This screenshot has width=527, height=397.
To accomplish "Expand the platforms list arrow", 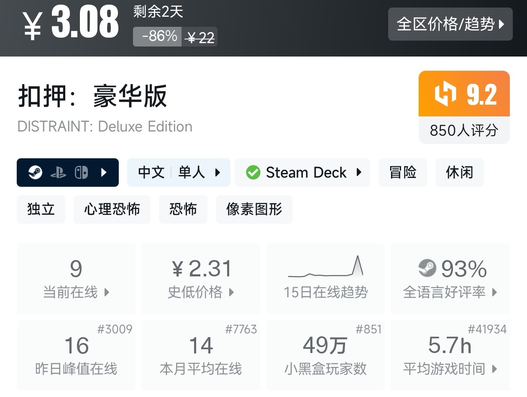I will pos(104,173).
